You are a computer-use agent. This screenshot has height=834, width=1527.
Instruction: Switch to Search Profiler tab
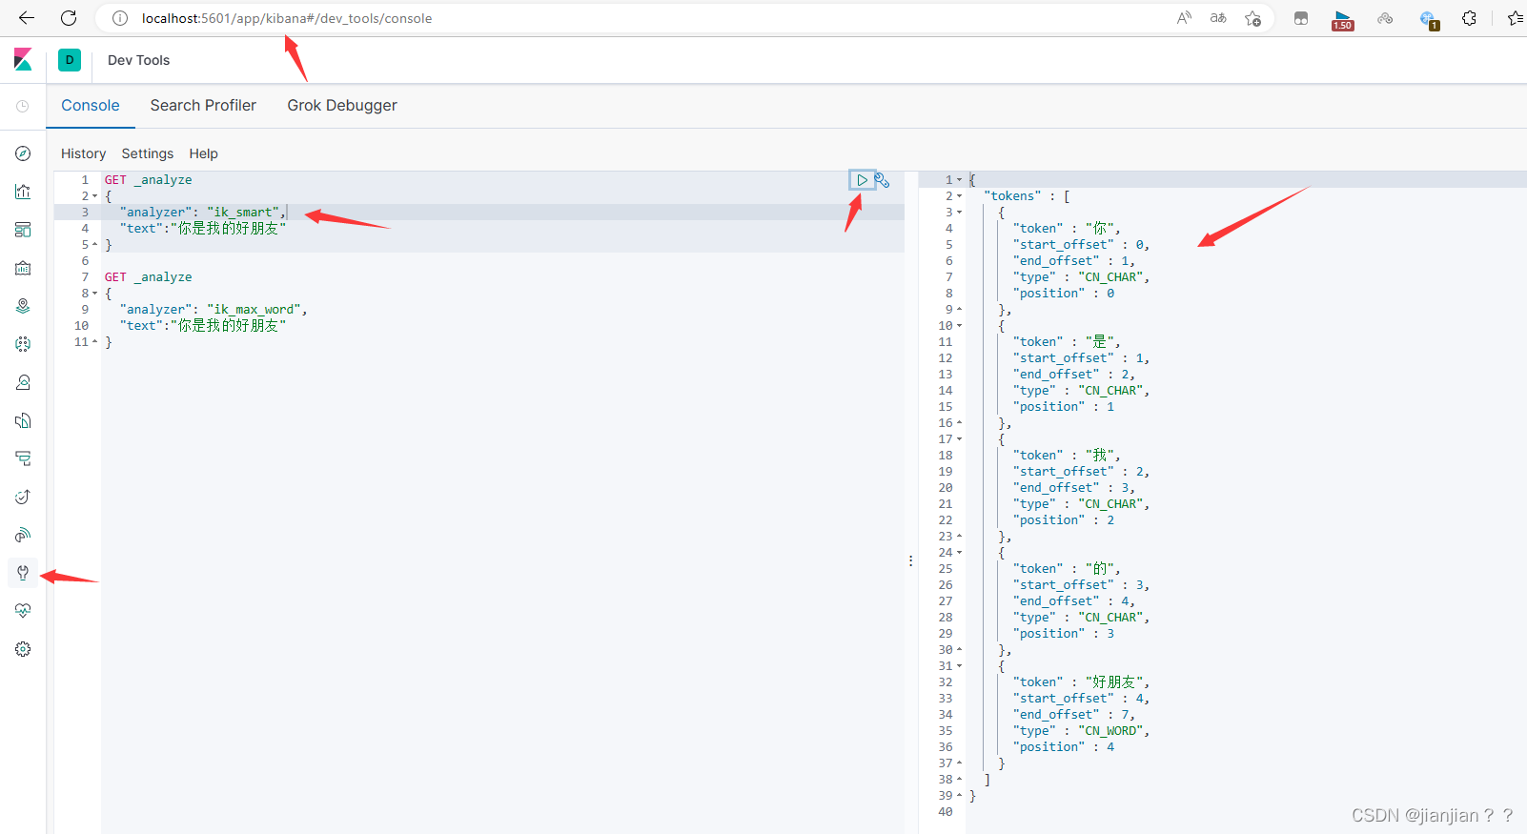(203, 106)
